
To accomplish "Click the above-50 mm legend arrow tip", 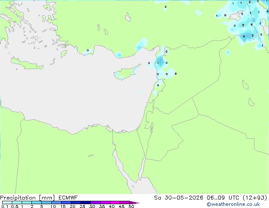I will pos(134,202).
